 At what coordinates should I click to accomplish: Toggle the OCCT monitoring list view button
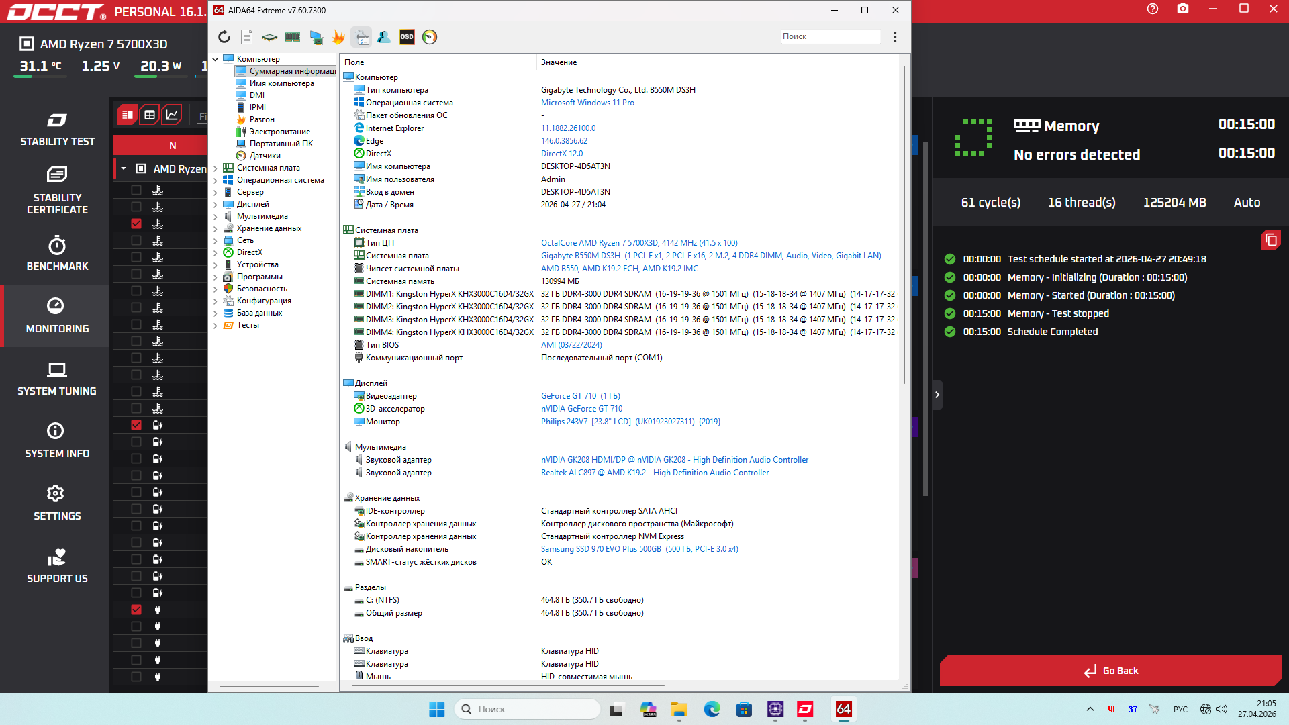click(x=127, y=115)
